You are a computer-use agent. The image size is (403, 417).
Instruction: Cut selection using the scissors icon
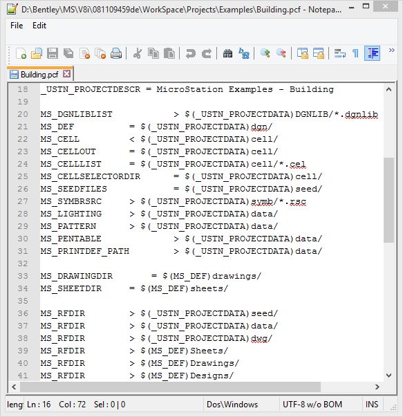138,53
